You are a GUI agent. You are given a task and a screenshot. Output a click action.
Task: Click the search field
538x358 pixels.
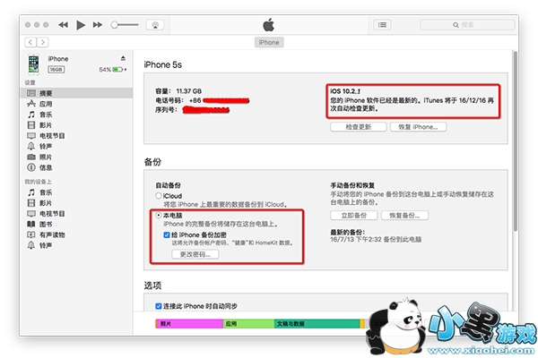pos(467,25)
